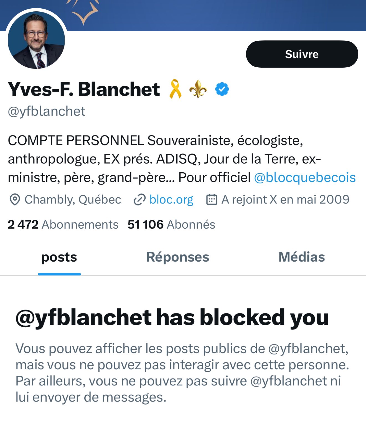Click the yellow ribbon emoji
The width and height of the screenshot is (366, 427).
click(x=175, y=89)
